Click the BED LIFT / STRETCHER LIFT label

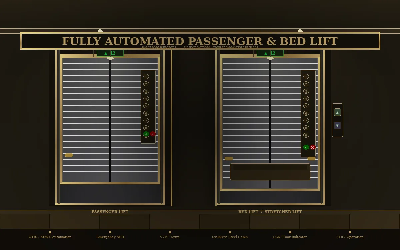tap(270, 212)
